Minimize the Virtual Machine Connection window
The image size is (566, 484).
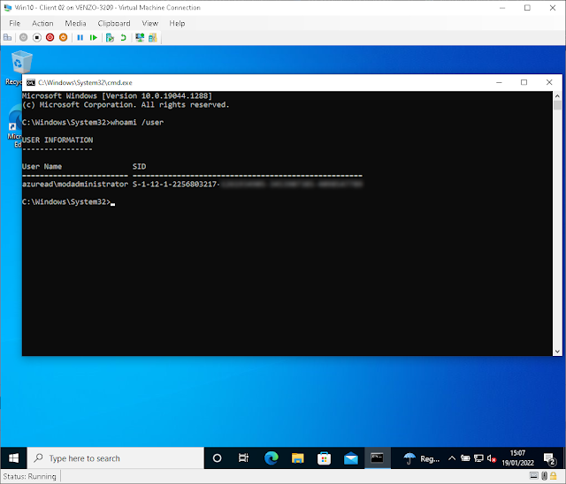[x=502, y=8]
